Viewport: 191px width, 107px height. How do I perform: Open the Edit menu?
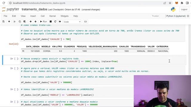coord(14,16)
